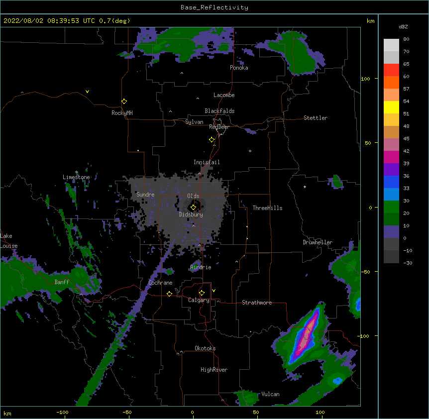The width and height of the screenshot is (429, 419).
Task: Click the radar site diamond between Olds and Didsbury
Action: 193,208
